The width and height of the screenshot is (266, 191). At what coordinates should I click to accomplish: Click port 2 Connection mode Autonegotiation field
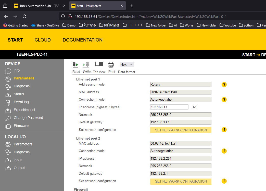click(181, 151)
